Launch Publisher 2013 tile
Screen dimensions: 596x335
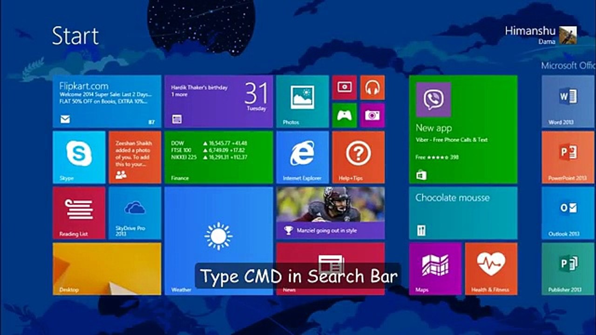569,269
